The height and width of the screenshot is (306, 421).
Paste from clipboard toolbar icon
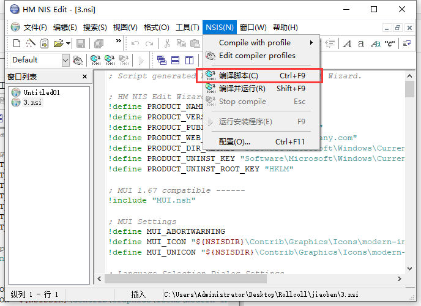click(195, 43)
